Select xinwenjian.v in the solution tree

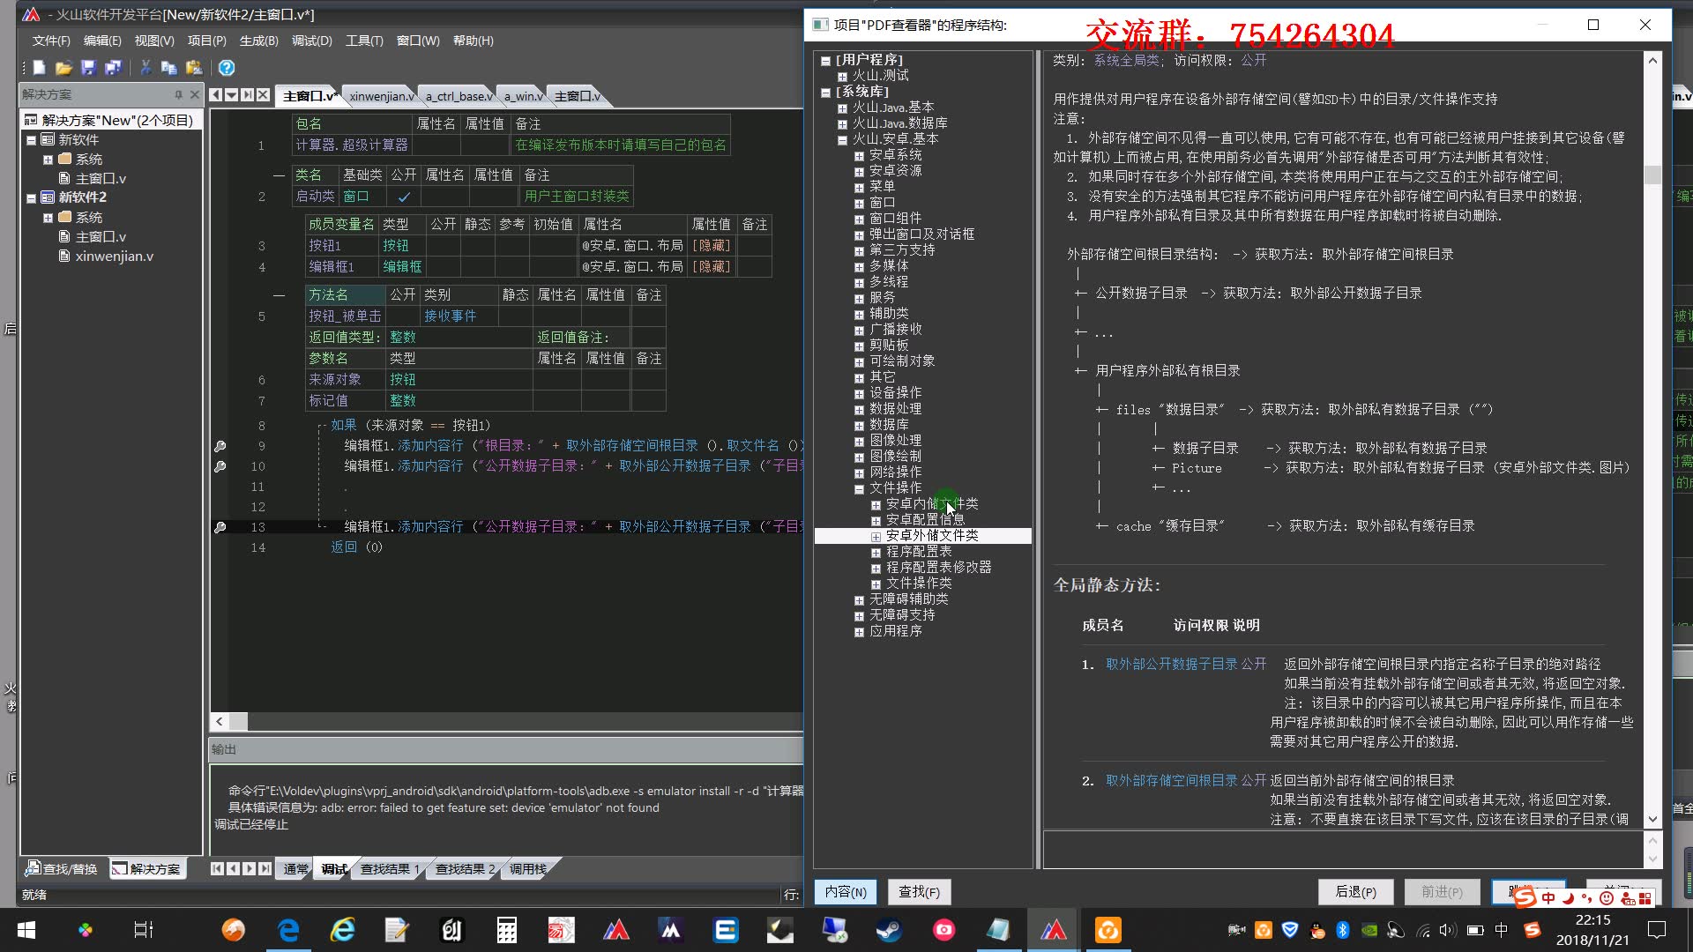coord(114,257)
